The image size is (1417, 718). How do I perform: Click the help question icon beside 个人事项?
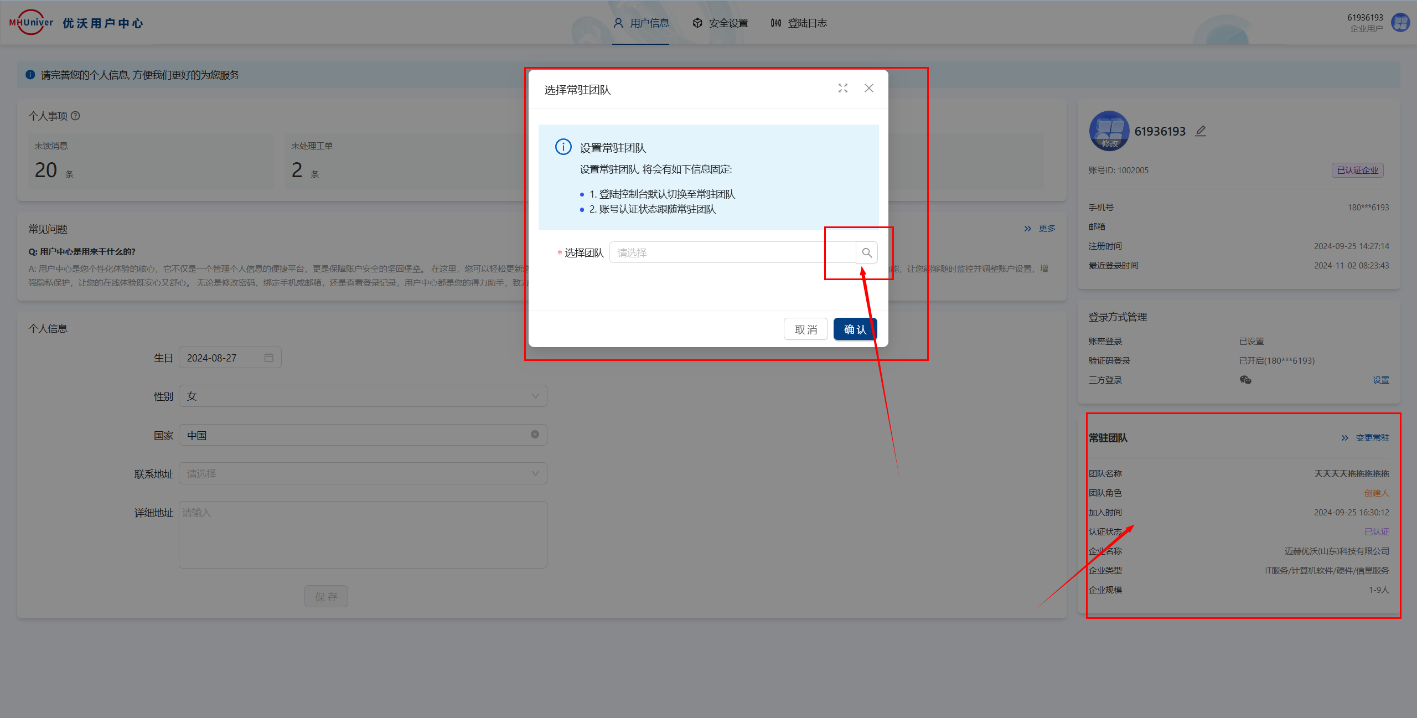(76, 116)
